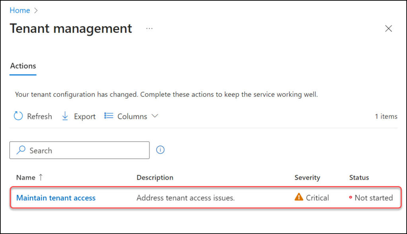Screen dimensions: 407x234
Task: Switch to the Actions tab
Action: pos(23,66)
